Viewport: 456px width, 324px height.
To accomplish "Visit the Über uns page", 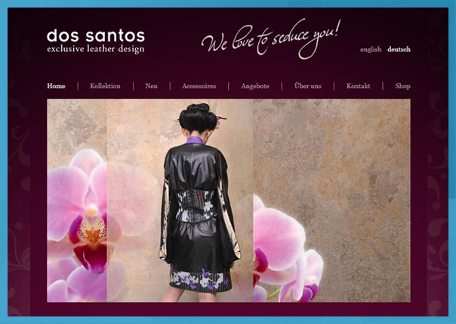I will (x=308, y=86).
